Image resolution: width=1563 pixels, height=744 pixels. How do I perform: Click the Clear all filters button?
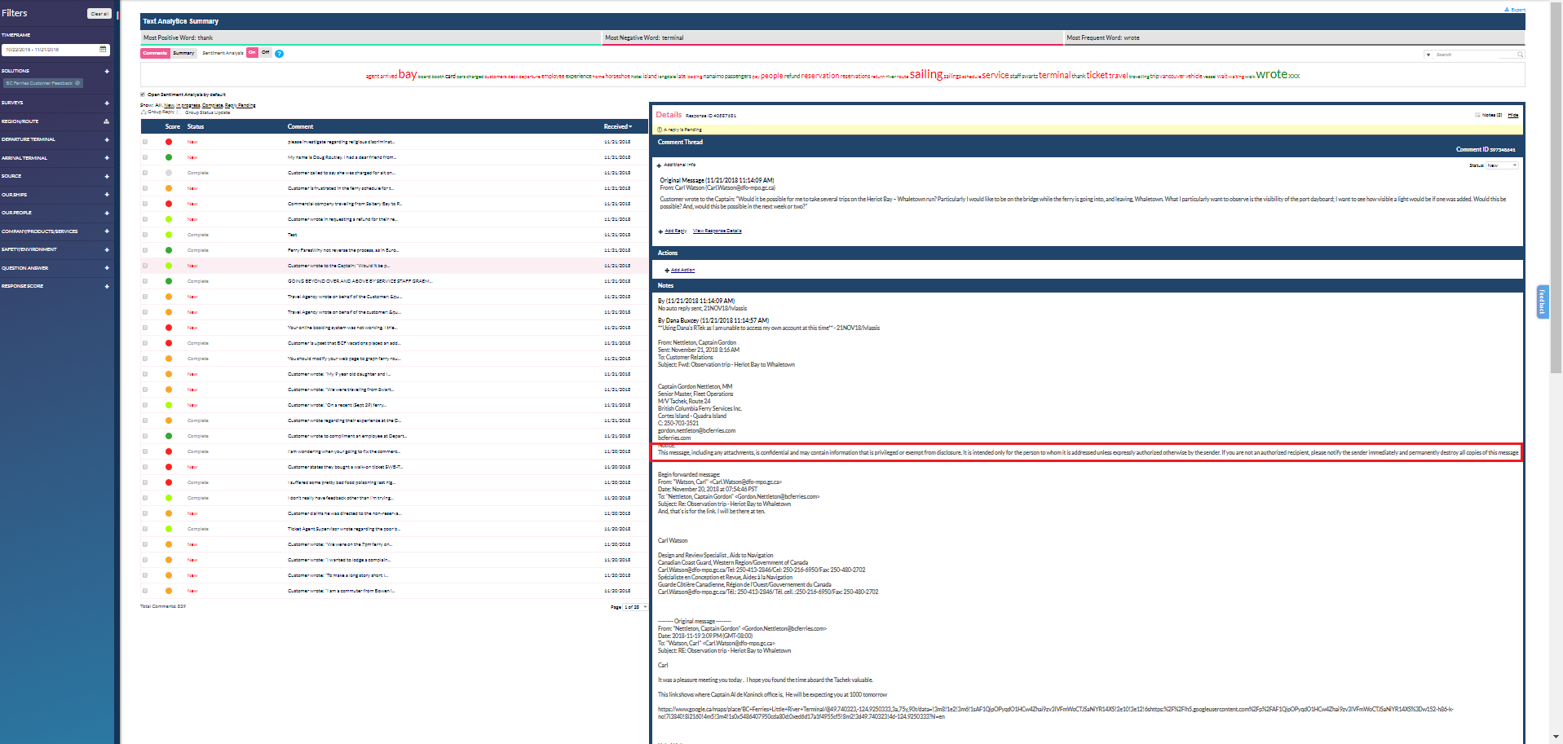(x=99, y=14)
